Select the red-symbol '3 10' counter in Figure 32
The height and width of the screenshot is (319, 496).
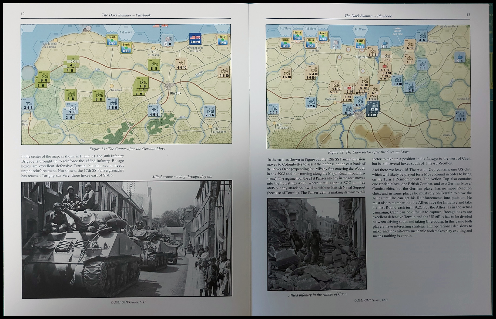[349, 89]
